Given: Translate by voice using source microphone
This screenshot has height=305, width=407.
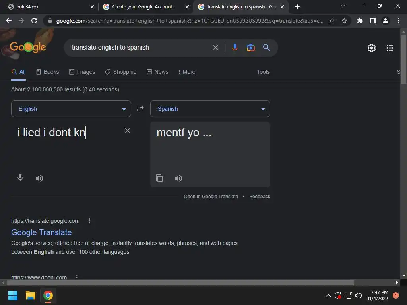Looking at the screenshot, I should (20, 178).
